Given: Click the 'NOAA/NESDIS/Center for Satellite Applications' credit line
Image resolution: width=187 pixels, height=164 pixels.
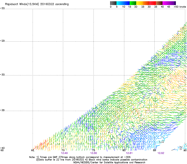Looking at the screenshot, I should [x=109, y=162].
